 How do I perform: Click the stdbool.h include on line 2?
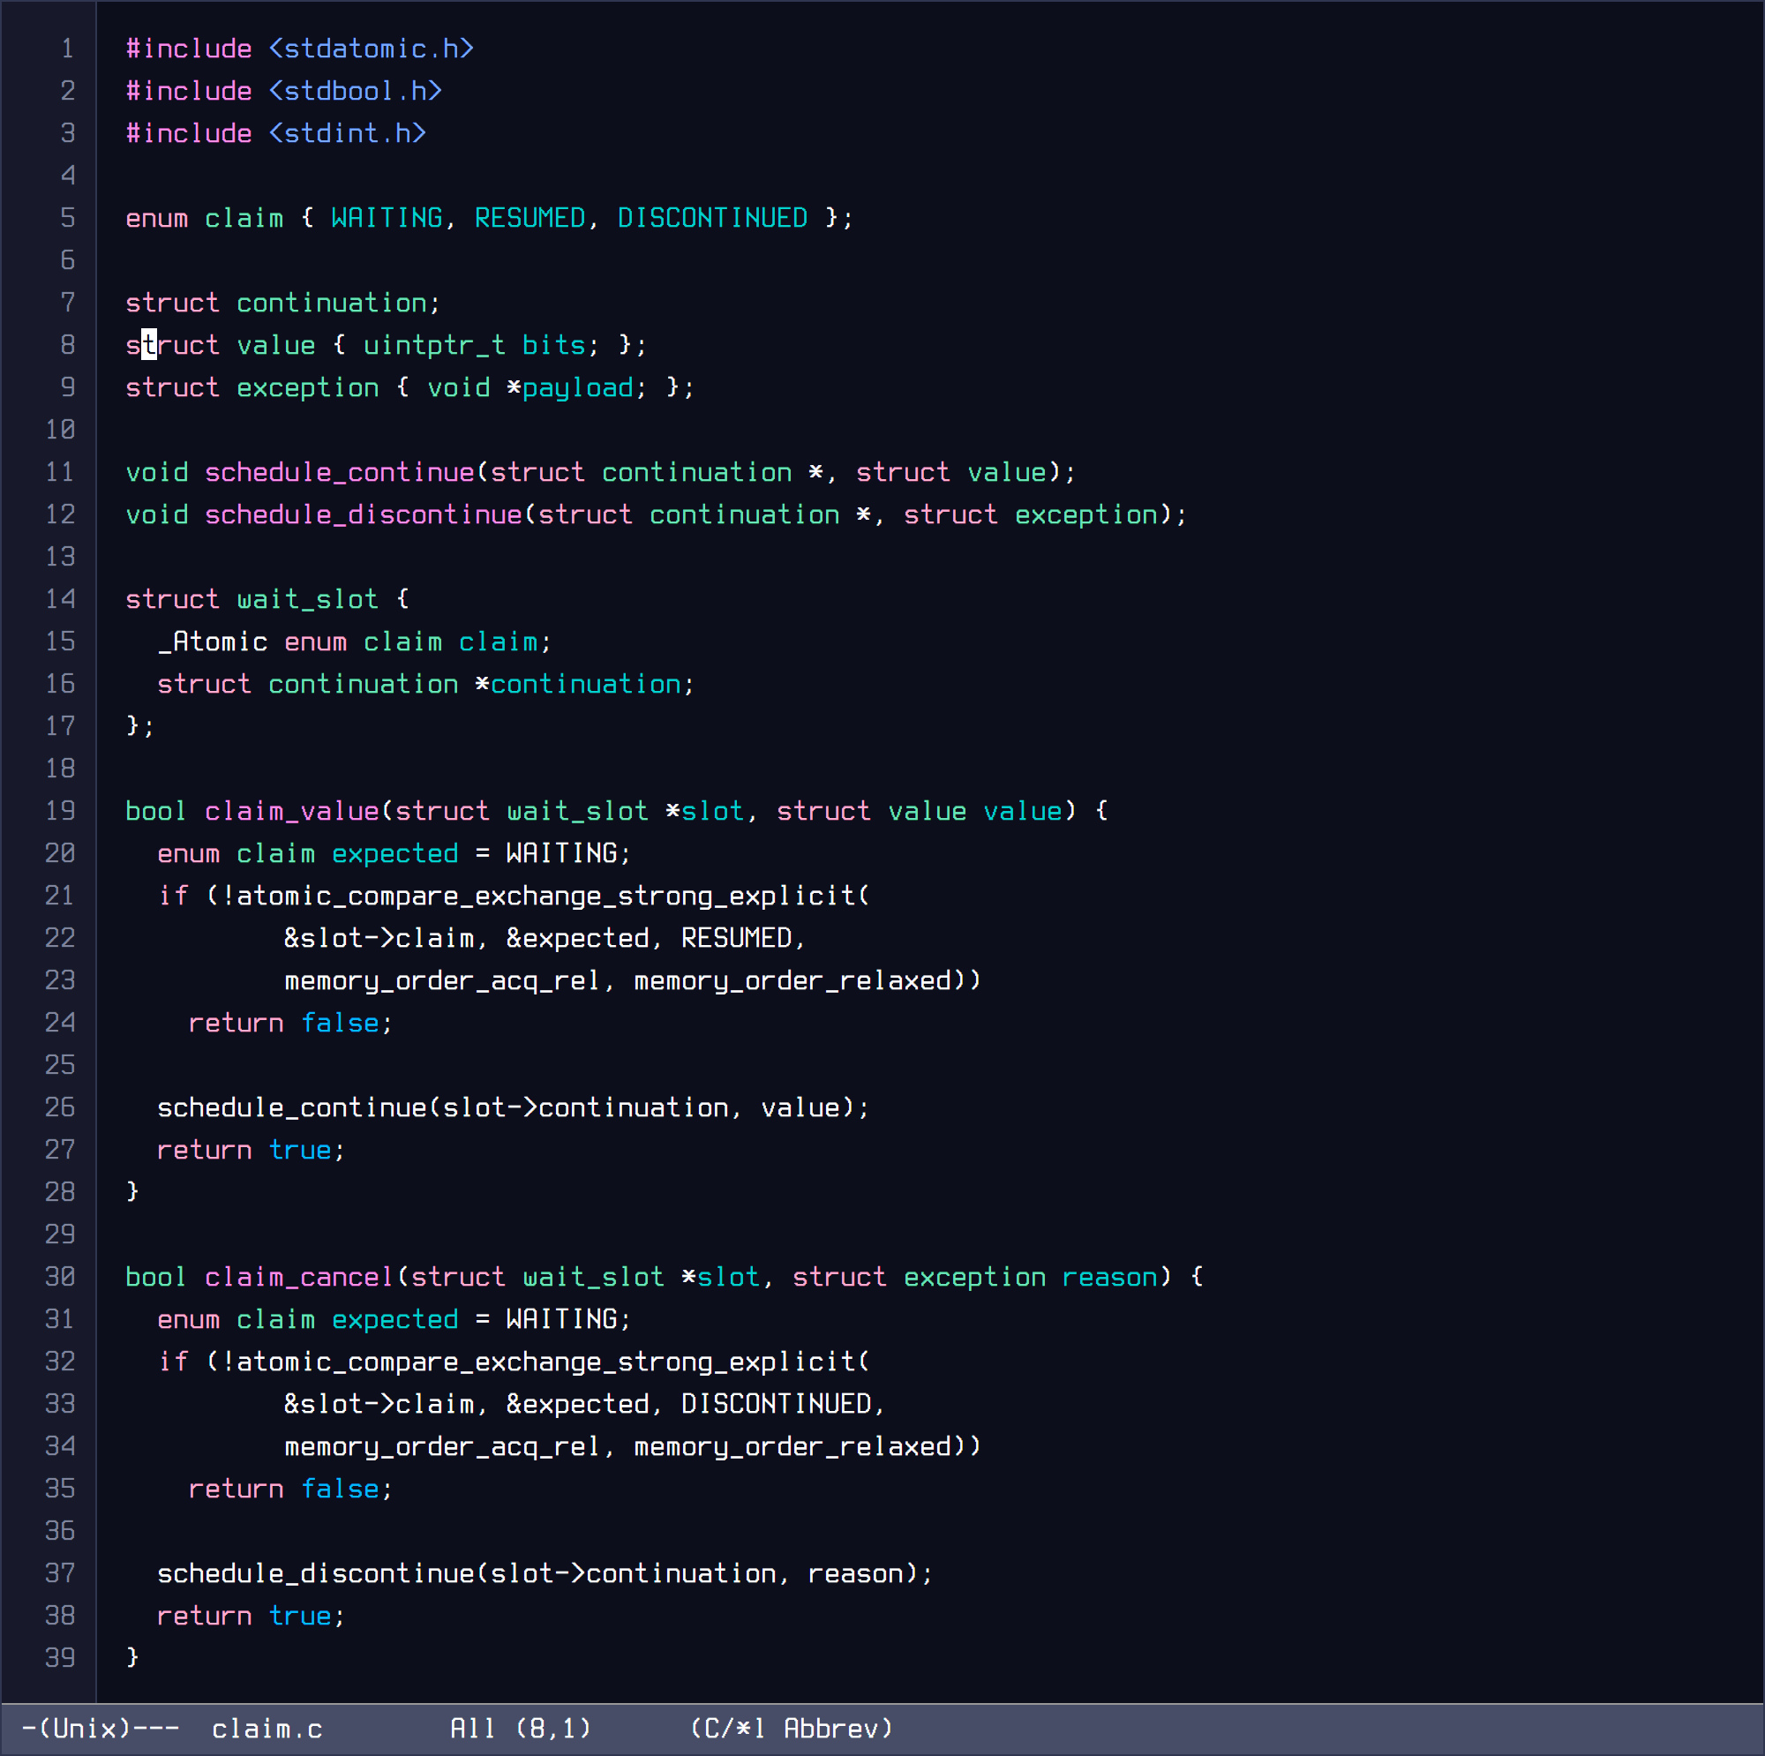[356, 91]
